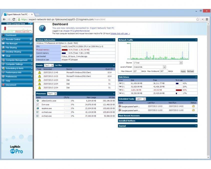Open the Processes Top 5 dropdown

(52, 94)
